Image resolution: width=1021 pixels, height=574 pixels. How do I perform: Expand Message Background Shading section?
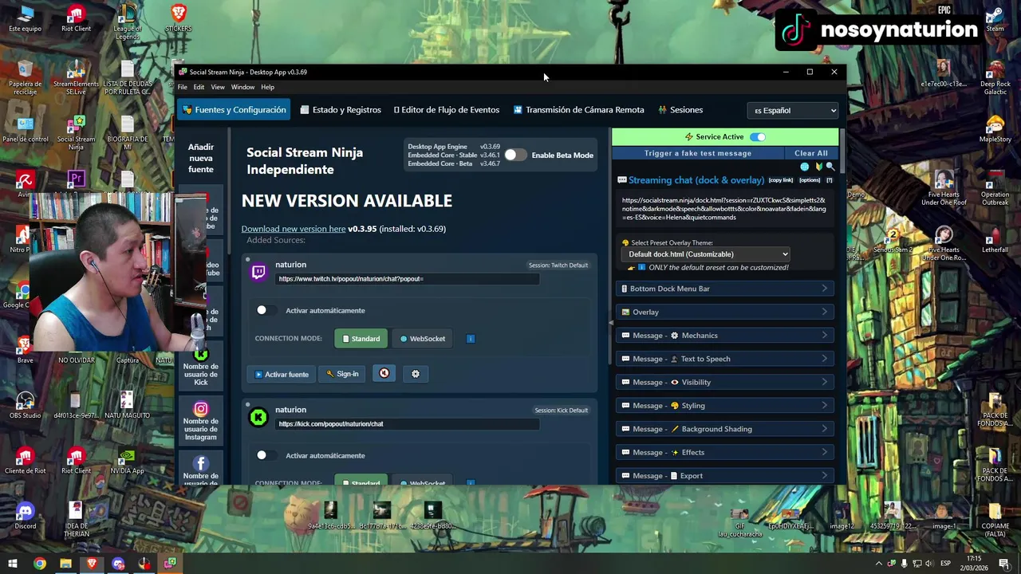pyautogui.click(x=724, y=429)
